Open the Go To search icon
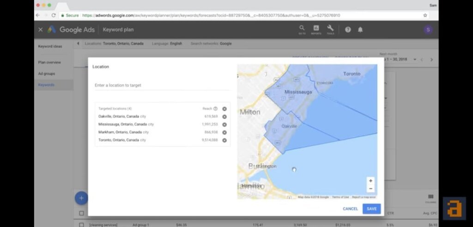This screenshot has height=227, width=473. 302,30
